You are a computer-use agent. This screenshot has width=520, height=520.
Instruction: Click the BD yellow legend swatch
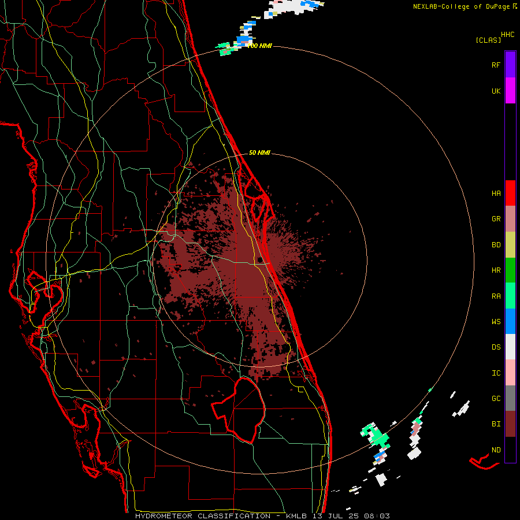[510, 244]
